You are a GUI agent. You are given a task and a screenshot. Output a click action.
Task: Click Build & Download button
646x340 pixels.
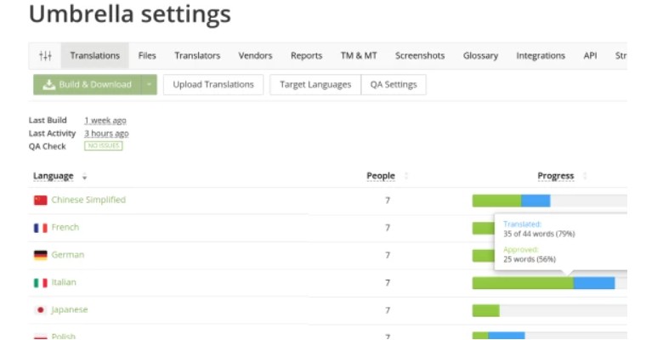tap(87, 84)
